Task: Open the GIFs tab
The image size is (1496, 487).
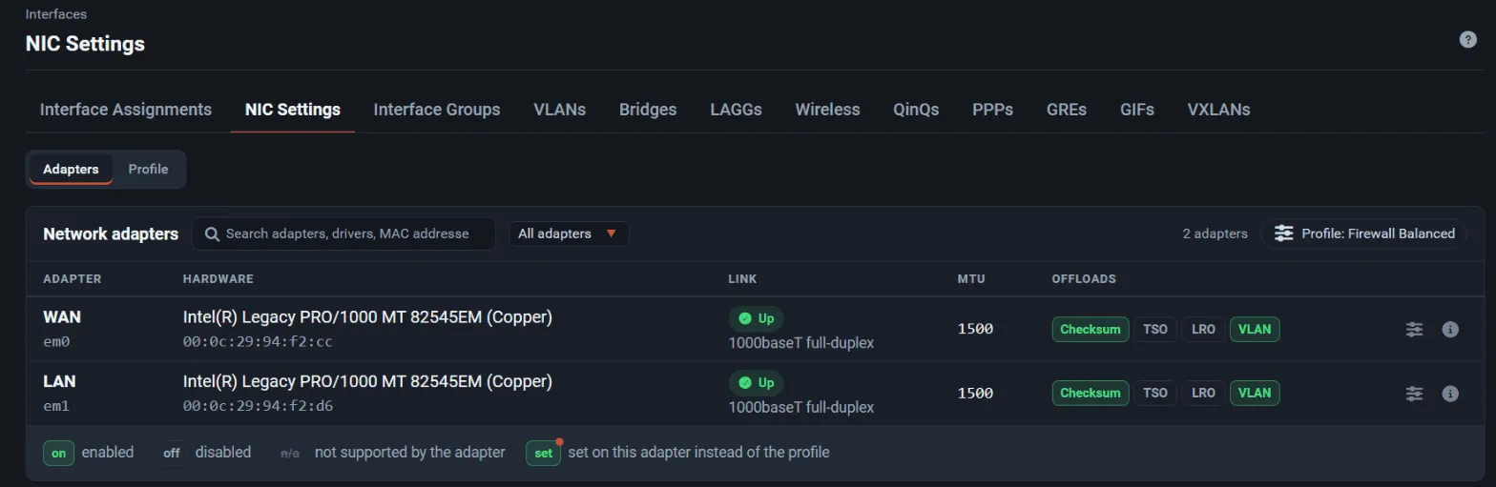Action: tap(1137, 110)
